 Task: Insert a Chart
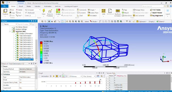coord(80,16)
